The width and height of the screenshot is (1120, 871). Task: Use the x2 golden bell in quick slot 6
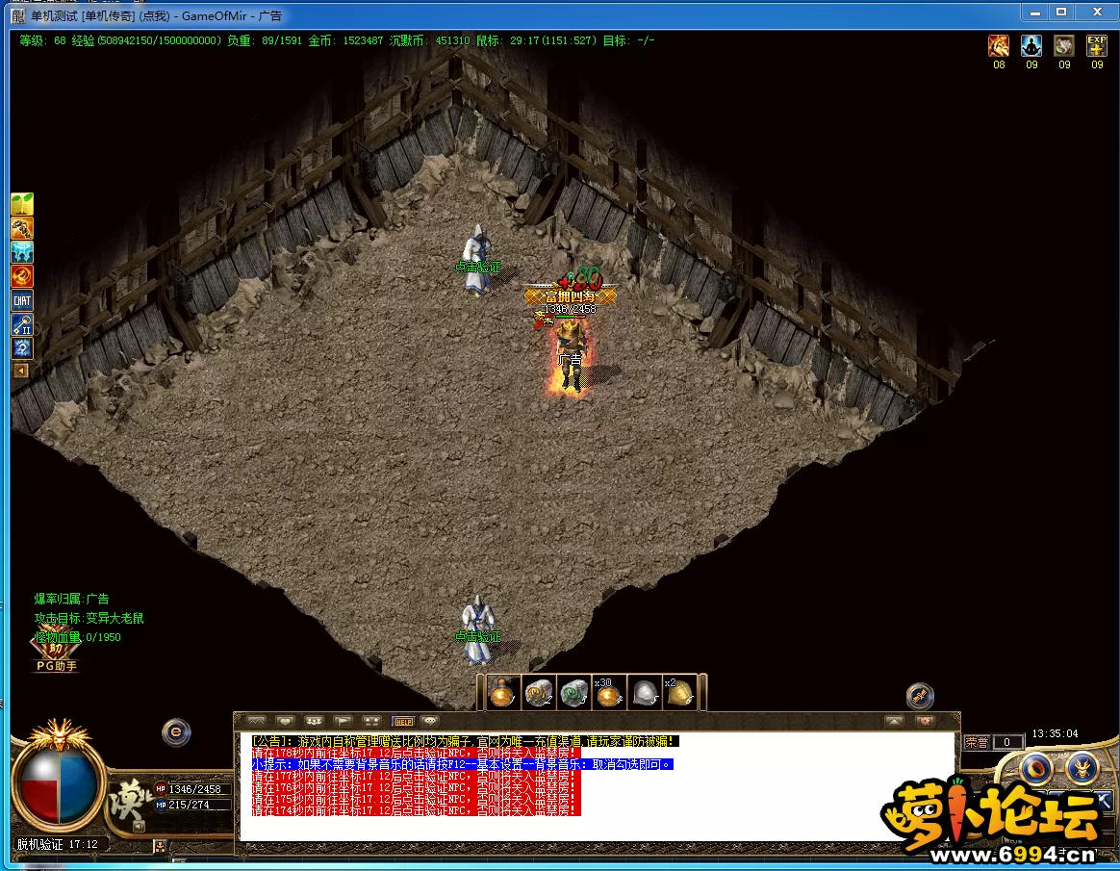[x=679, y=692]
